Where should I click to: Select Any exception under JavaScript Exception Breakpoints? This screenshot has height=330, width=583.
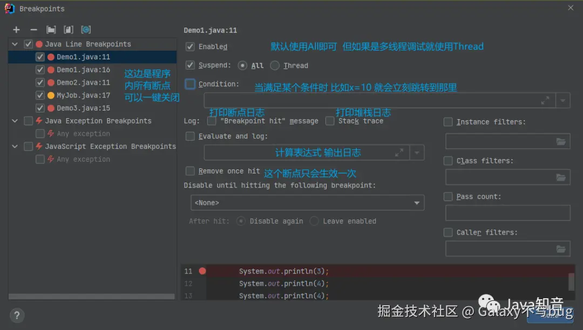point(92,159)
